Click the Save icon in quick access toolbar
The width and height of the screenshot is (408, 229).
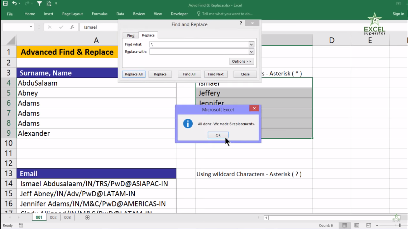coord(5,4)
